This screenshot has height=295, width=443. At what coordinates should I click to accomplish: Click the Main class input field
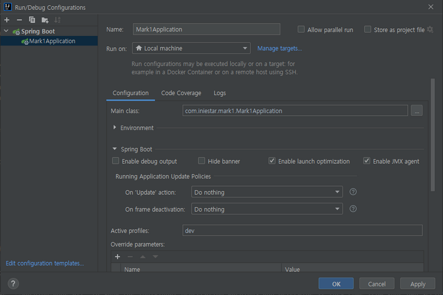(295, 111)
